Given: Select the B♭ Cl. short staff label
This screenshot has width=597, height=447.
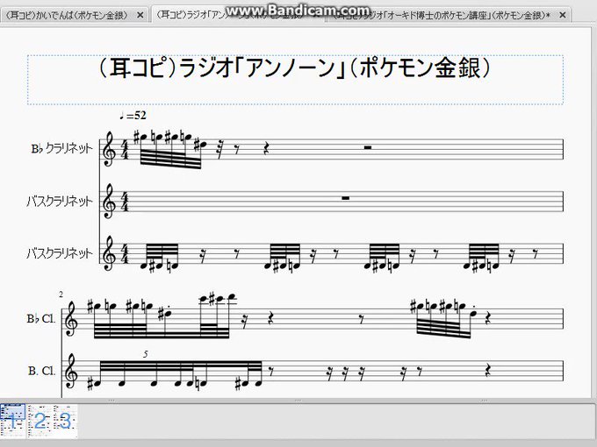Looking at the screenshot, I should coord(41,318).
